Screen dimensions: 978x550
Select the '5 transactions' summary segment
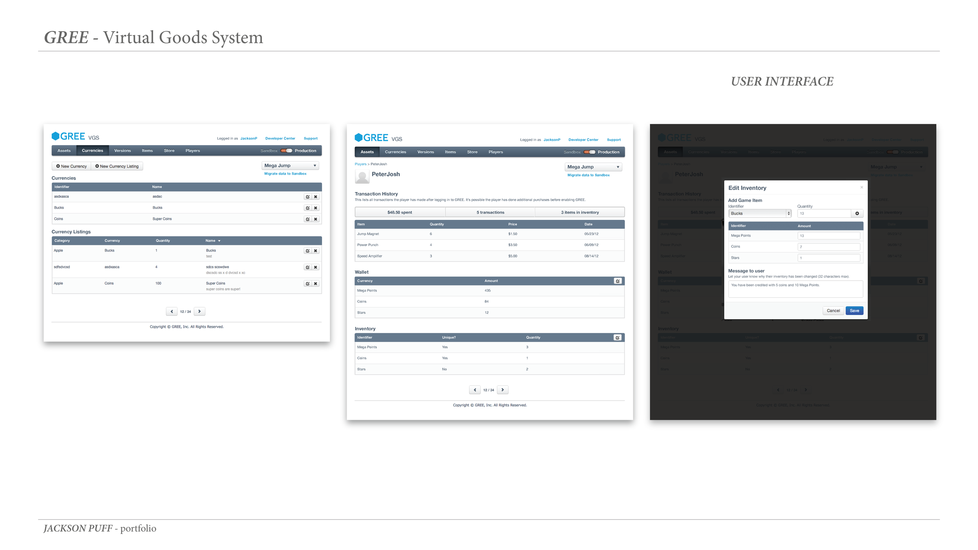pyautogui.click(x=490, y=212)
